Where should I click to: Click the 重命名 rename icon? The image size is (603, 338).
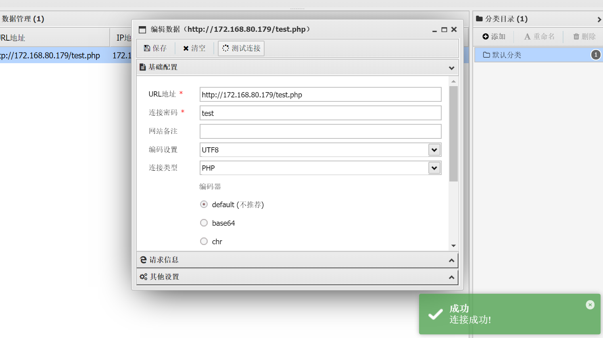pyautogui.click(x=528, y=37)
